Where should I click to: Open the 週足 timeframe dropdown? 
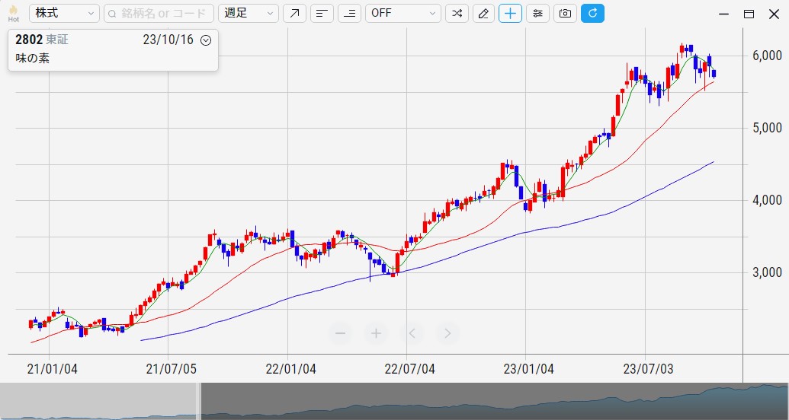click(x=249, y=14)
